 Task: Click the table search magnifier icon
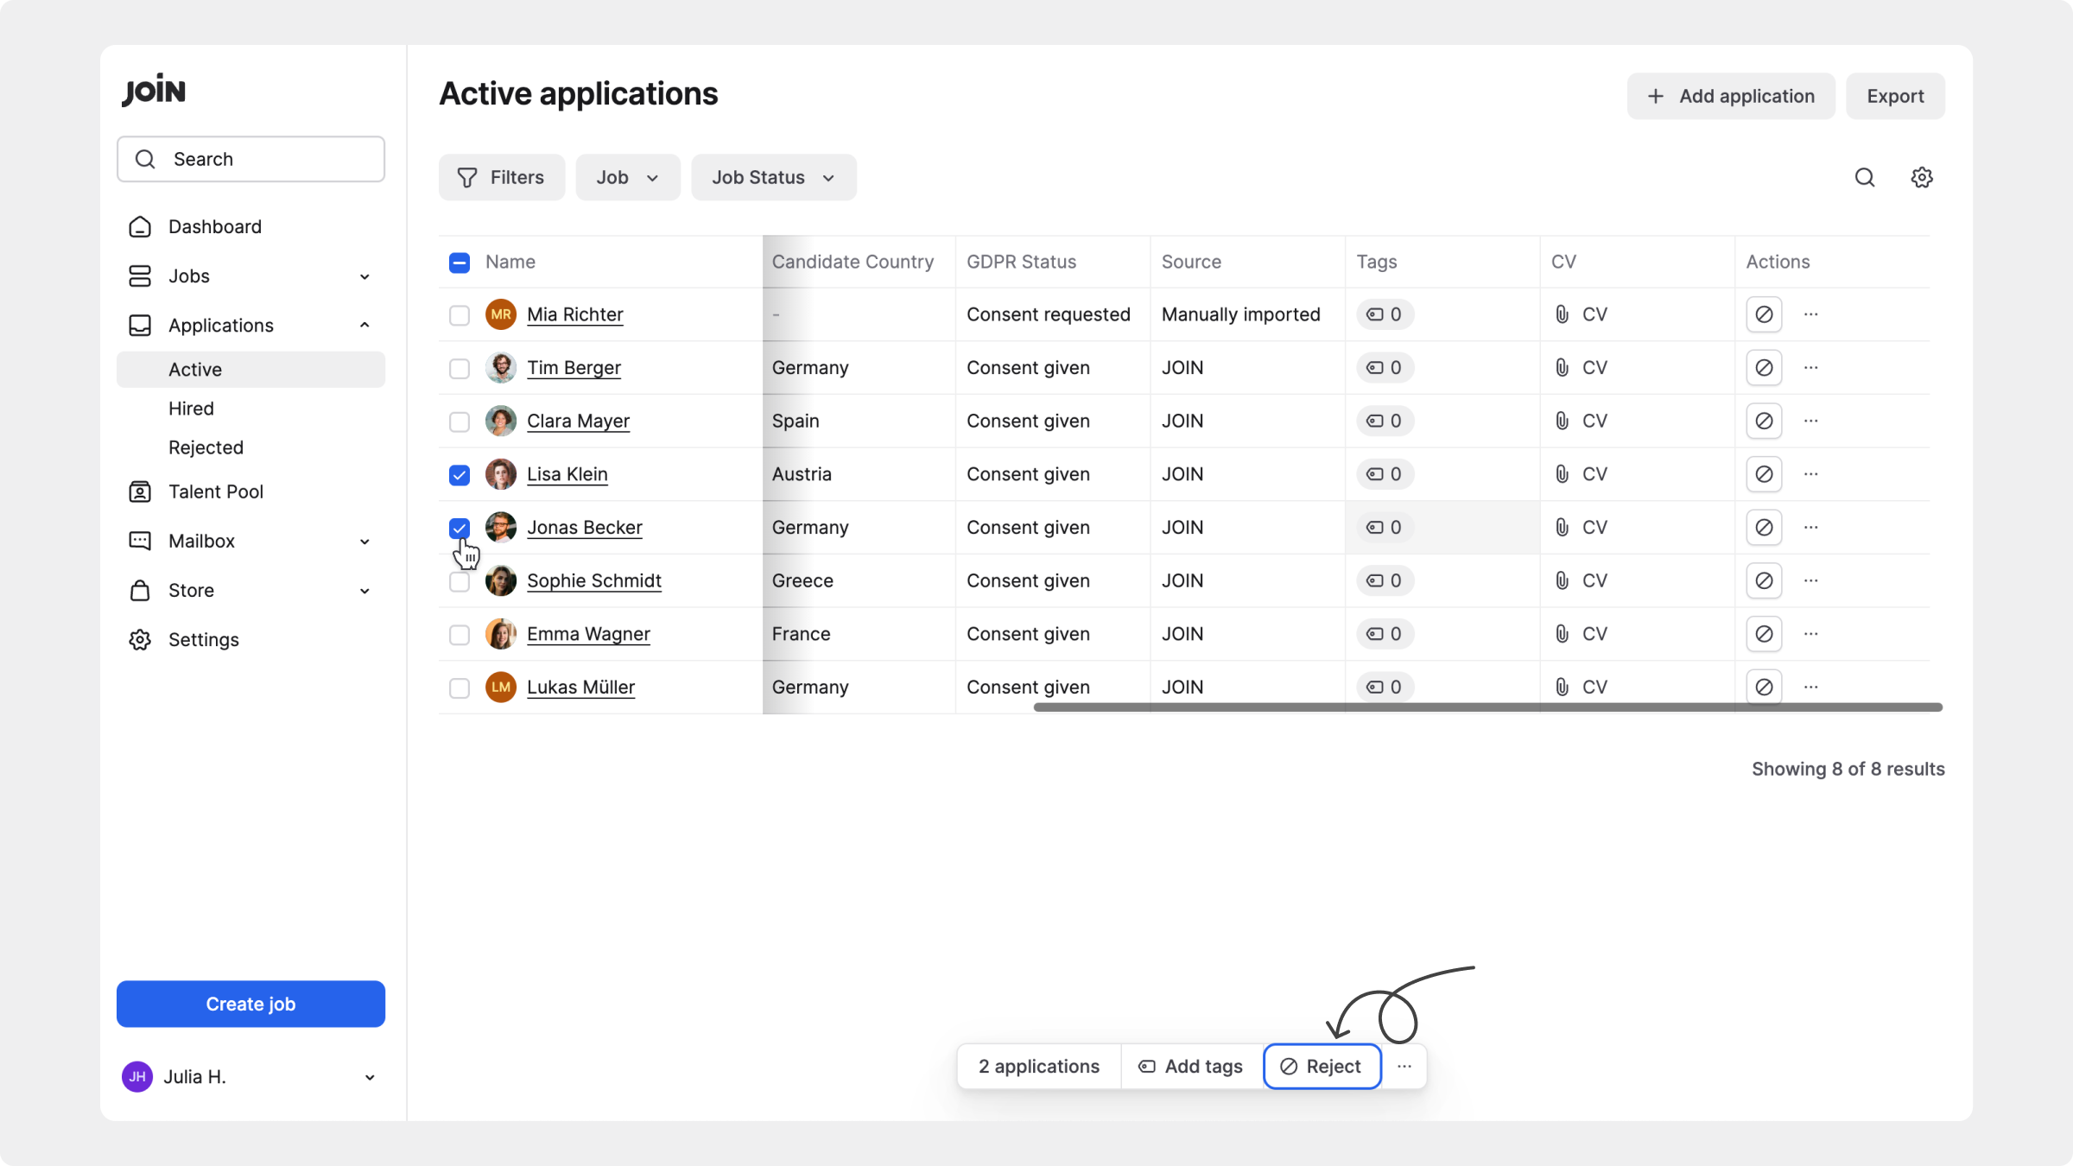(1865, 178)
